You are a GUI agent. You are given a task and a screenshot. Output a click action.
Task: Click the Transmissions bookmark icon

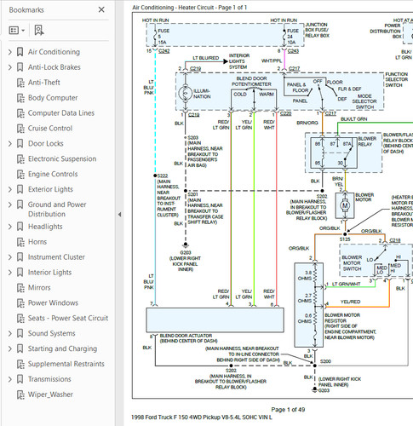(20, 379)
